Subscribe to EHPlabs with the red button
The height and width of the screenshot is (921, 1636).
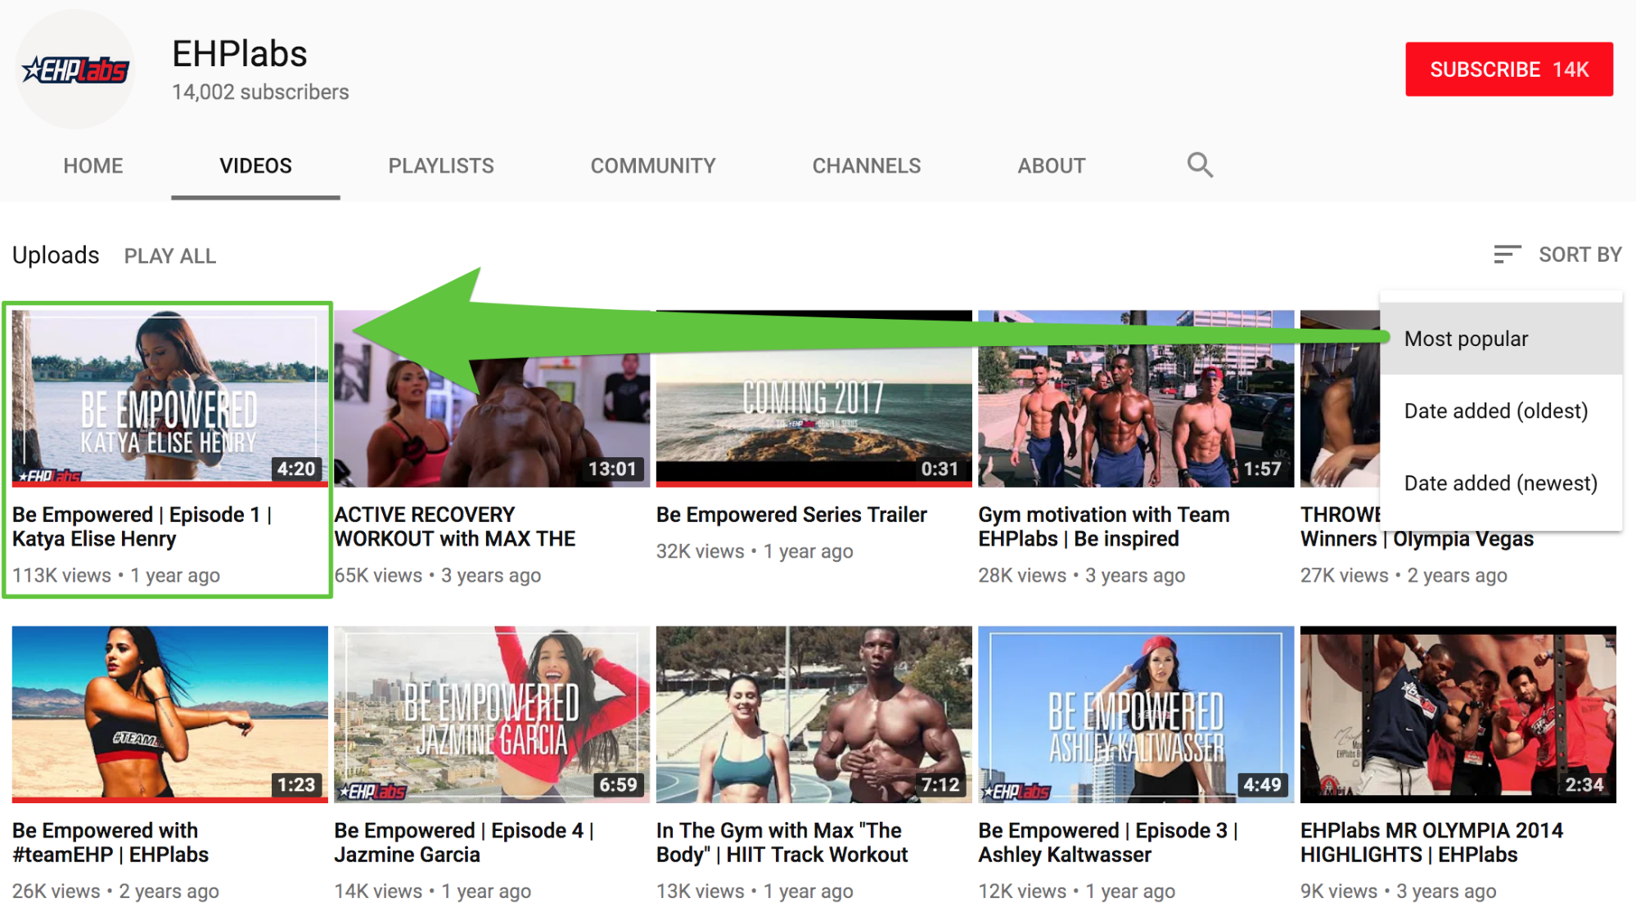[x=1509, y=70]
